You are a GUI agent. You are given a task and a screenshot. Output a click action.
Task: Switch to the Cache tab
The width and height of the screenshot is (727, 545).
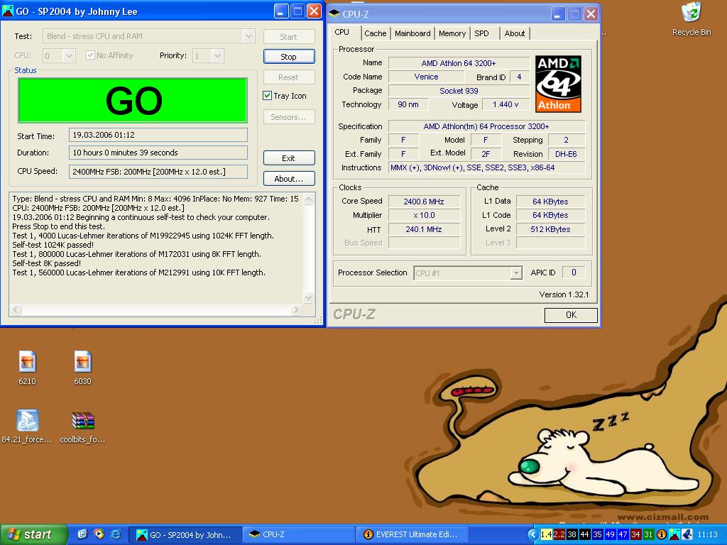tap(375, 33)
